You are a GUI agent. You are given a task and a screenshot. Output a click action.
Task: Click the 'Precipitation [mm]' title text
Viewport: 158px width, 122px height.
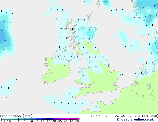(x=16, y=116)
